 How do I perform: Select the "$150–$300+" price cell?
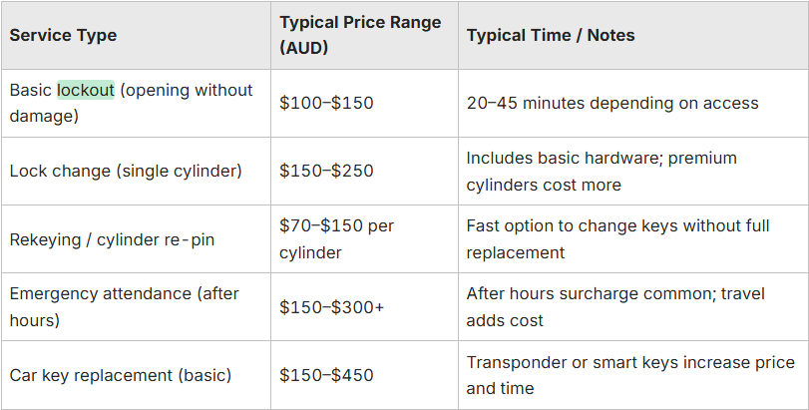click(332, 307)
